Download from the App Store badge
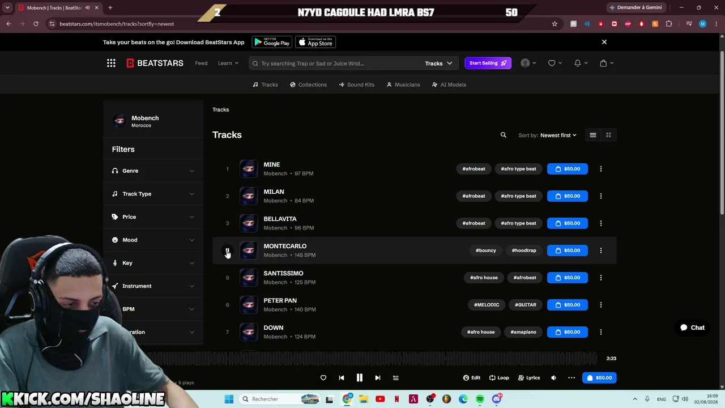Viewport: 725px width, 408px height. [x=315, y=42]
